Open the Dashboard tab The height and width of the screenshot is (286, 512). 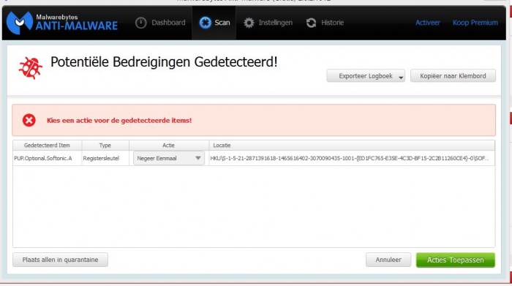(160, 23)
